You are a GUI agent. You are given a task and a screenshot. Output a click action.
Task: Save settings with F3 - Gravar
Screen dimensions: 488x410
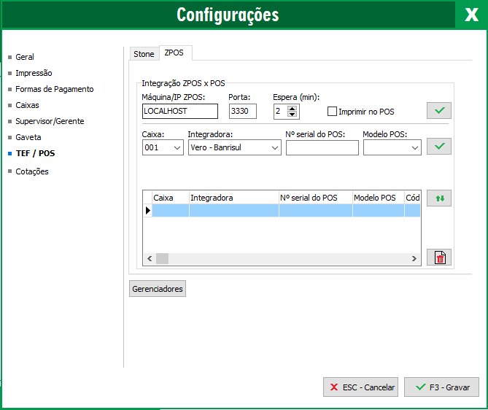(442, 387)
